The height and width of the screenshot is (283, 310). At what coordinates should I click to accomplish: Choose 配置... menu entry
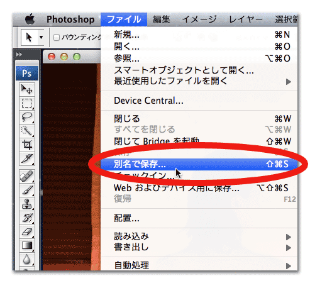pos(199,218)
